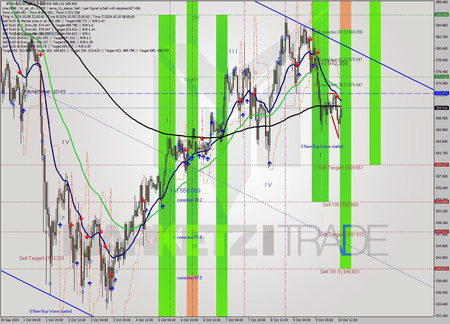Image resolution: width=450 pixels, height=324 pixels.
Task: Click the 'Sell Target2 | 547.512' label
Action: (x=341, y=235)
